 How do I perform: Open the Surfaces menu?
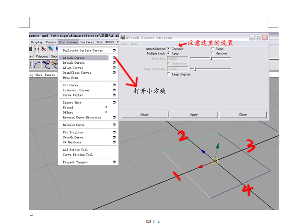87,42
